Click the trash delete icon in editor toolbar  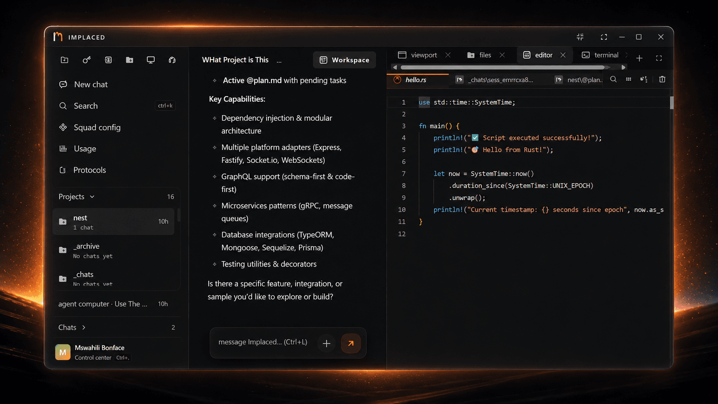[662, 79]
